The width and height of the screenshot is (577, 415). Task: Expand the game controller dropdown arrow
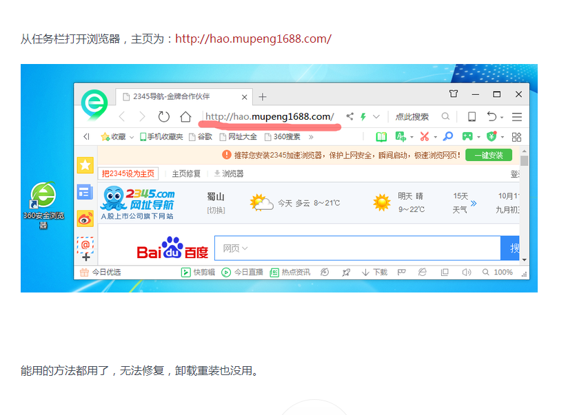(x=478, y=138)
